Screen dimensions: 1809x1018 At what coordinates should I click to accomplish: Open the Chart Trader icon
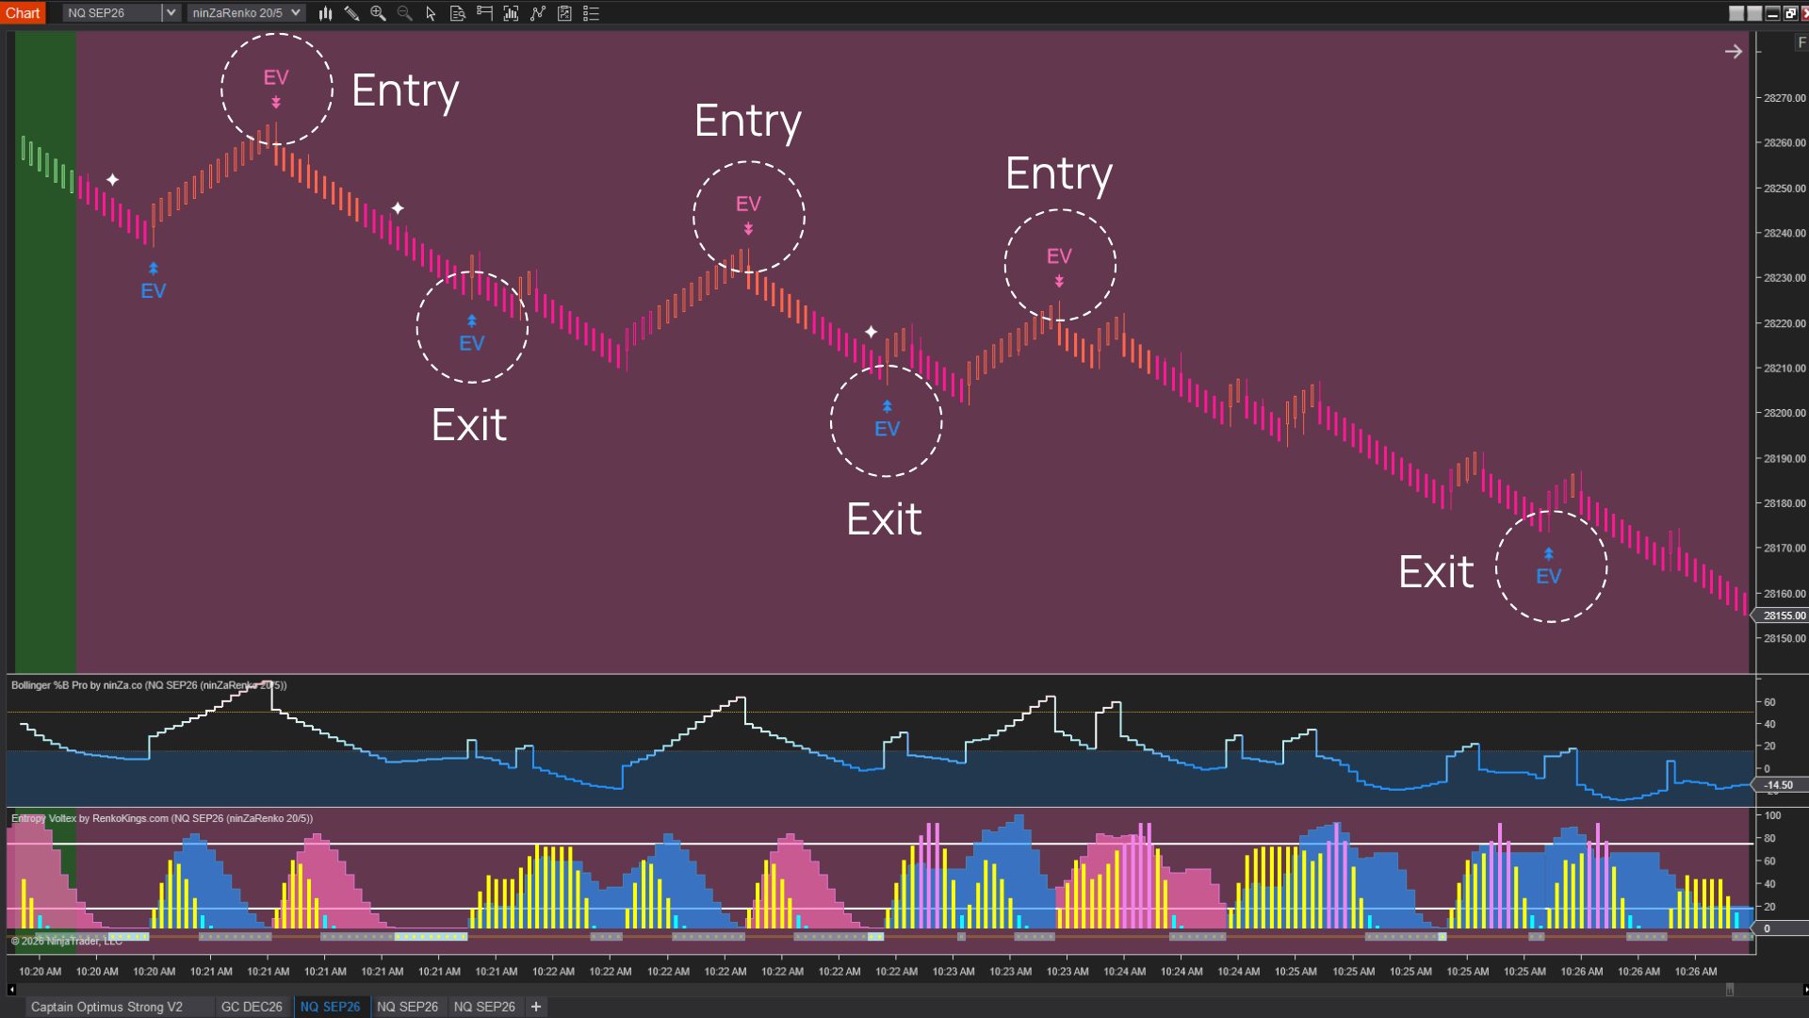[484, 13]
